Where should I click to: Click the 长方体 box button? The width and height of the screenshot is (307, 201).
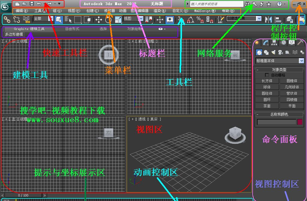point(267,81)
